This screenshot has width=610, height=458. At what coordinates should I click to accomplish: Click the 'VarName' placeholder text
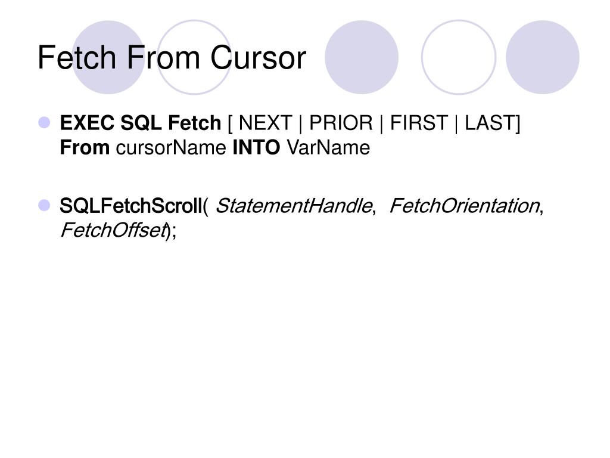(328, 148)
